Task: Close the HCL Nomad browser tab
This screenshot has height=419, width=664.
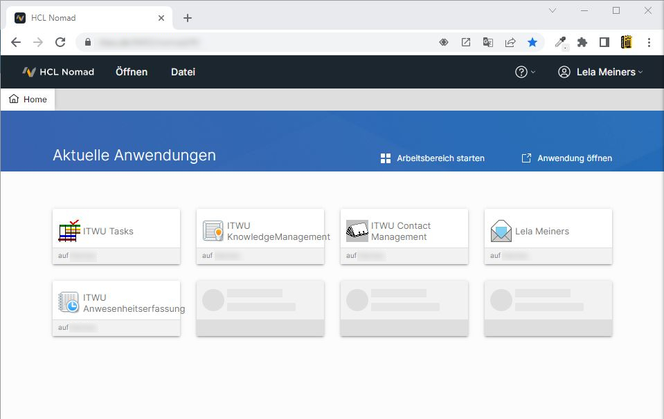Action: [161, 18]
